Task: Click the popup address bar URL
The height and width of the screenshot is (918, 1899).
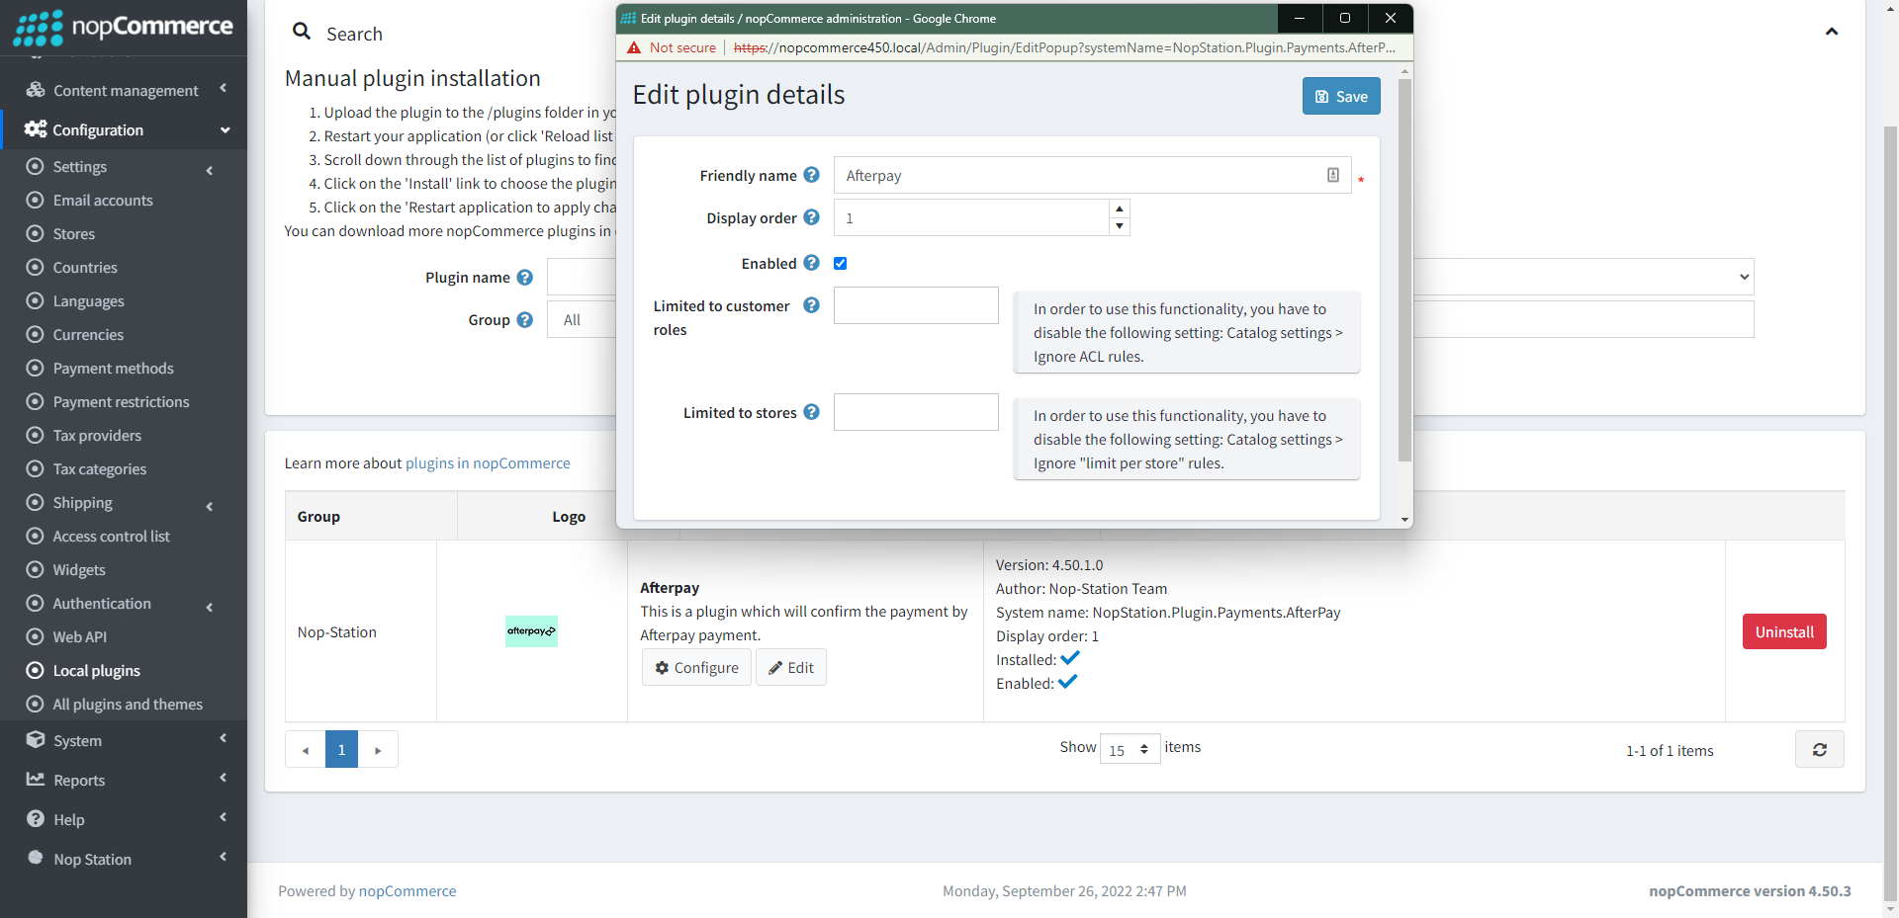Action: tap(1064, 47)
